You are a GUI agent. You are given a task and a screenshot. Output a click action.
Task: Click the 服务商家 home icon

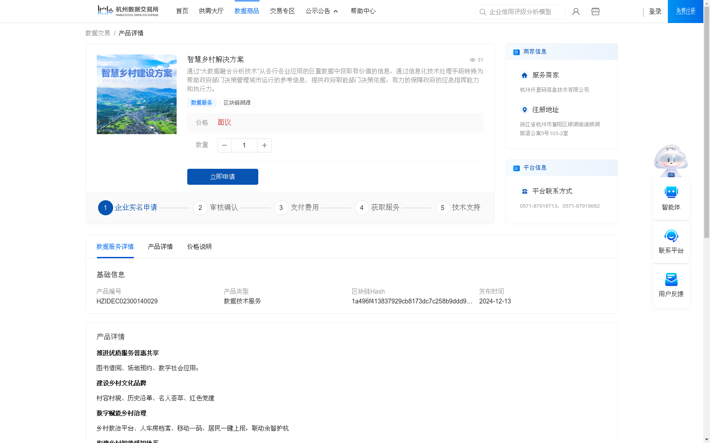tap(525, 75)
